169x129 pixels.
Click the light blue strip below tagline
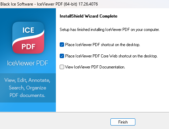click(28, 107)
